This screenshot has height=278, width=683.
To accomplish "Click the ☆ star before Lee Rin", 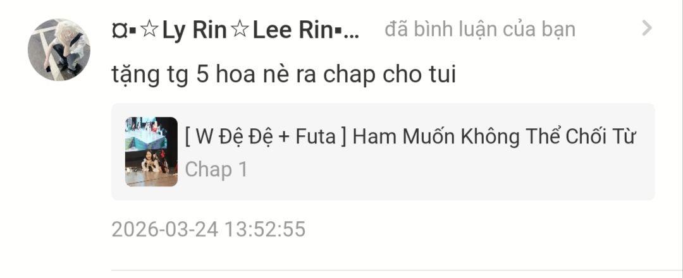I will pyautogui.click(x=240, y=30).
